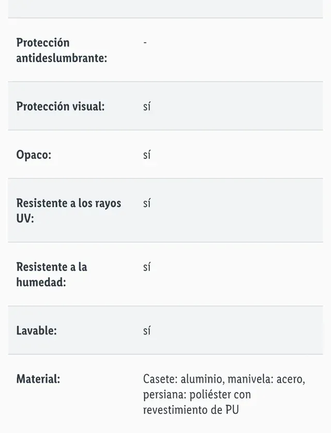Click "revestimiento de PU" text
This screenshot has width=331, height=433.
coord(191,410)
